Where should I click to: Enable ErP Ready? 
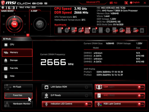67,96
